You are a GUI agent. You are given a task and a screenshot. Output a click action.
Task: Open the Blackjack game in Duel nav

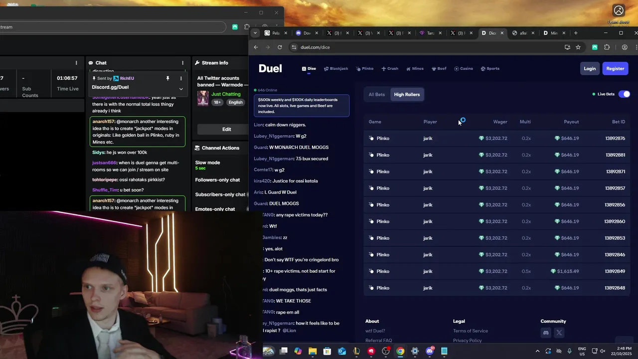336,69
